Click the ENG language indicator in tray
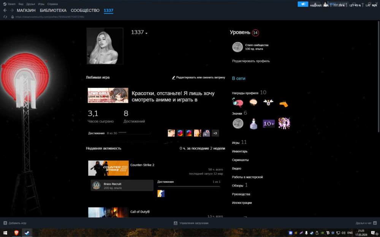The width and height of the screenshot is (380, 237). click(350, 233)
